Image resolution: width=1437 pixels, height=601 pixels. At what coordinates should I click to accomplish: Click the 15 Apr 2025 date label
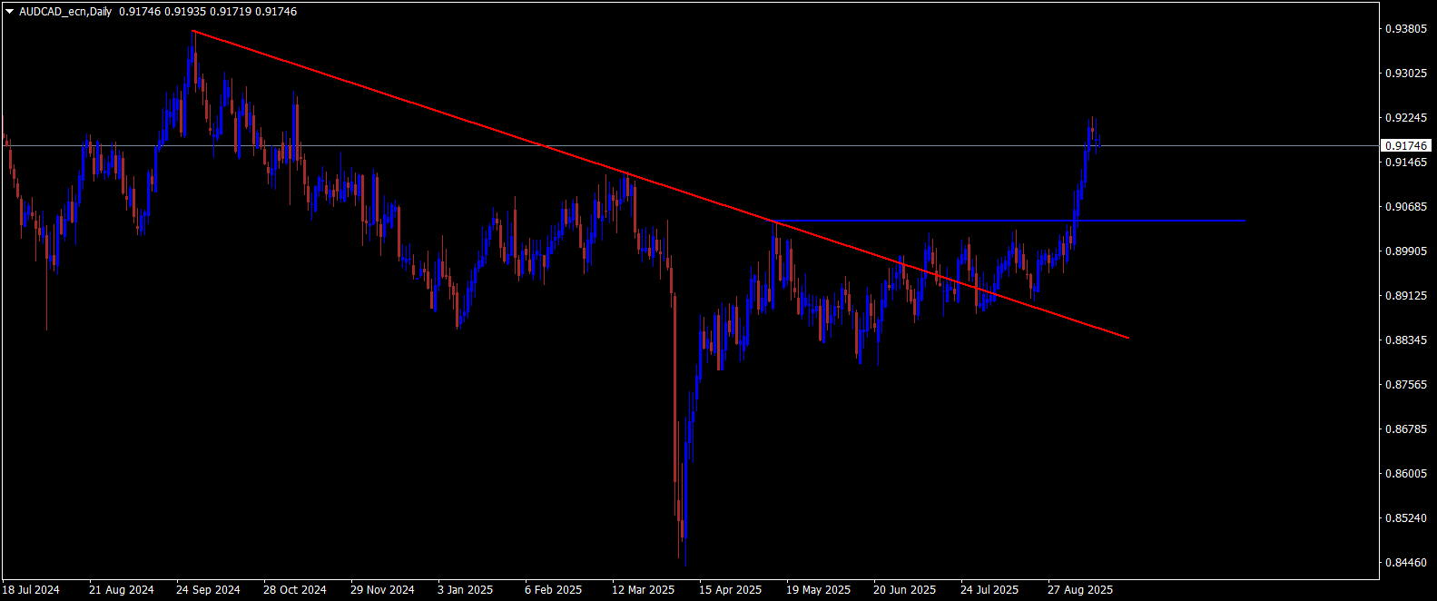731,590
